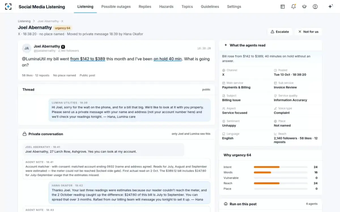Click the icon beside Language label
Image resolution: width=340 pixels, height=212 pixels.
[x=224, y=134]
